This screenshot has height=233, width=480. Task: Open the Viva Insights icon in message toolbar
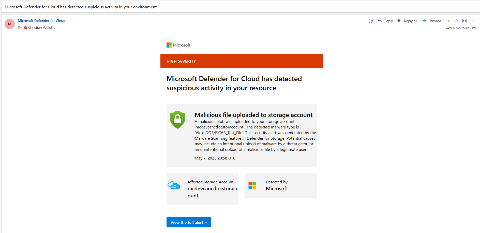456,21
